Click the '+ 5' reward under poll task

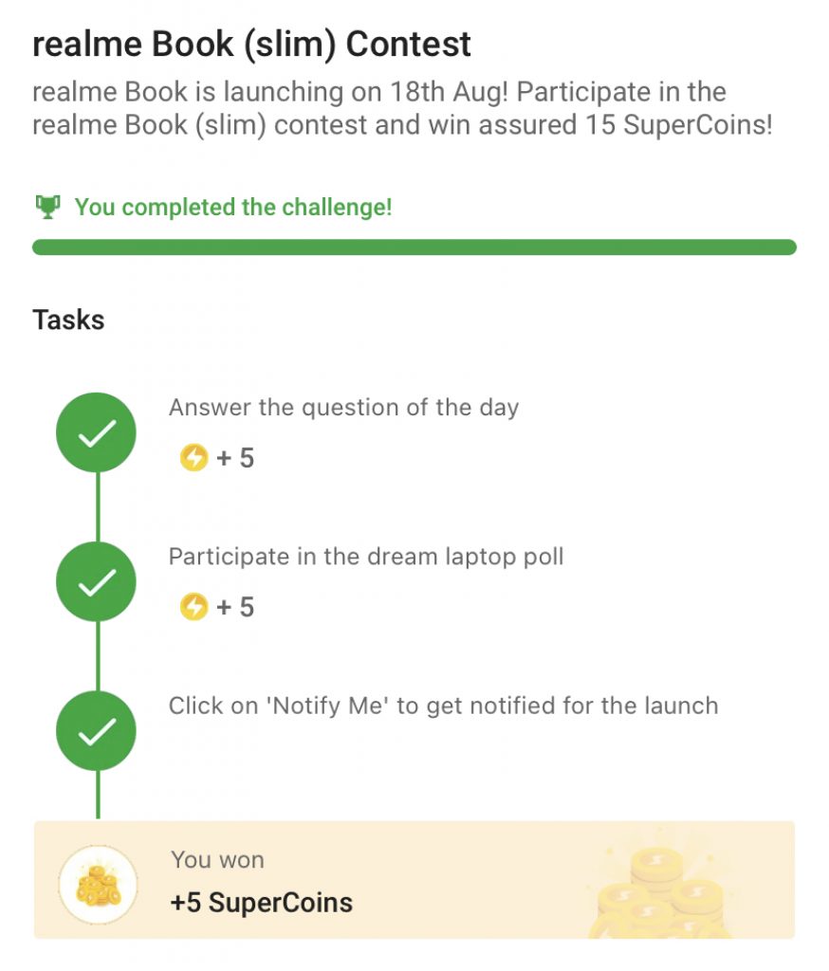tap(235, 607)
